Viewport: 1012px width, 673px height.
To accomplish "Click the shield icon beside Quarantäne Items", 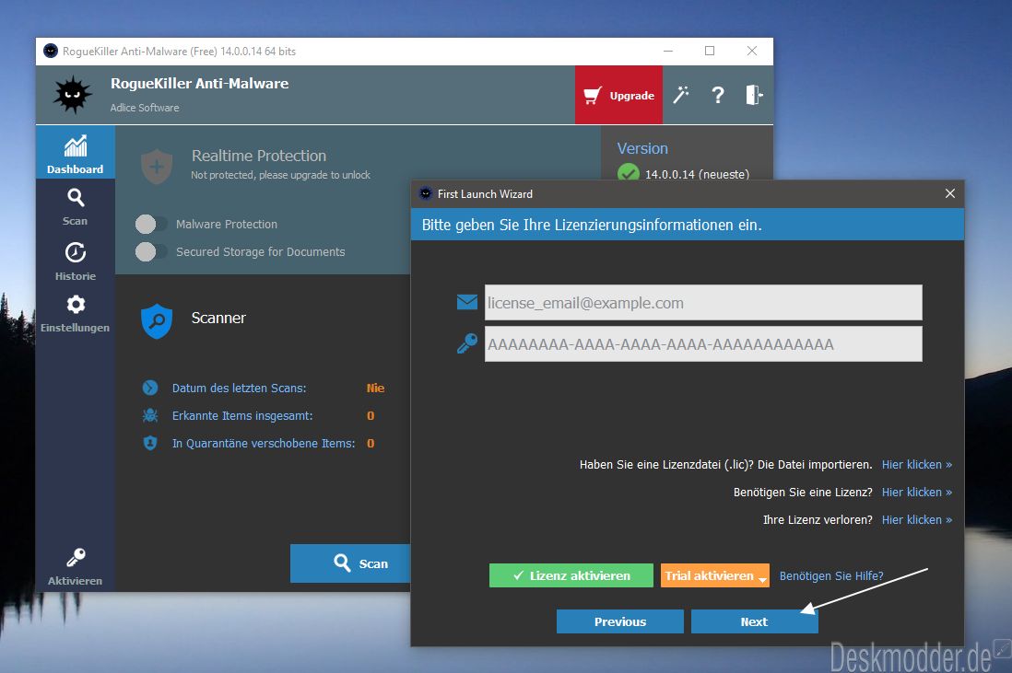I will point(149,443).
